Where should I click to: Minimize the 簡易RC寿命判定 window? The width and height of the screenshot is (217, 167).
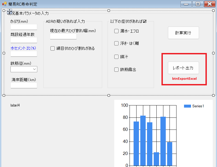(x=186, y=4)
